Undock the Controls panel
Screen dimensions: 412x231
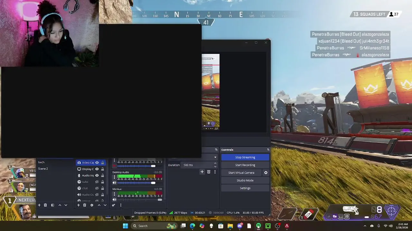(x=268, y=150)
